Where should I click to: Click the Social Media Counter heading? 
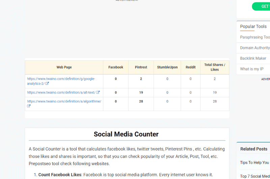126,134
